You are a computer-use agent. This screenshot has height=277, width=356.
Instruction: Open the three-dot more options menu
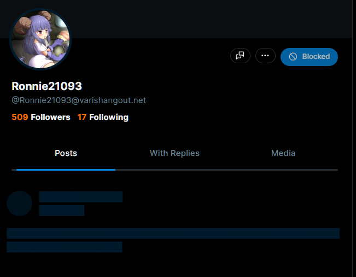pyautogui.click(x=265, y=56)
